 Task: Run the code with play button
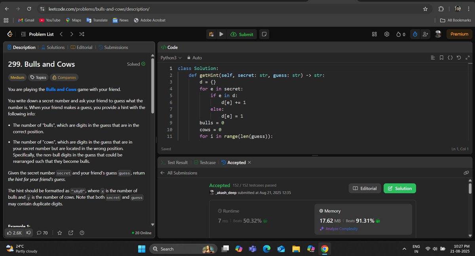[x=221, y=34]
